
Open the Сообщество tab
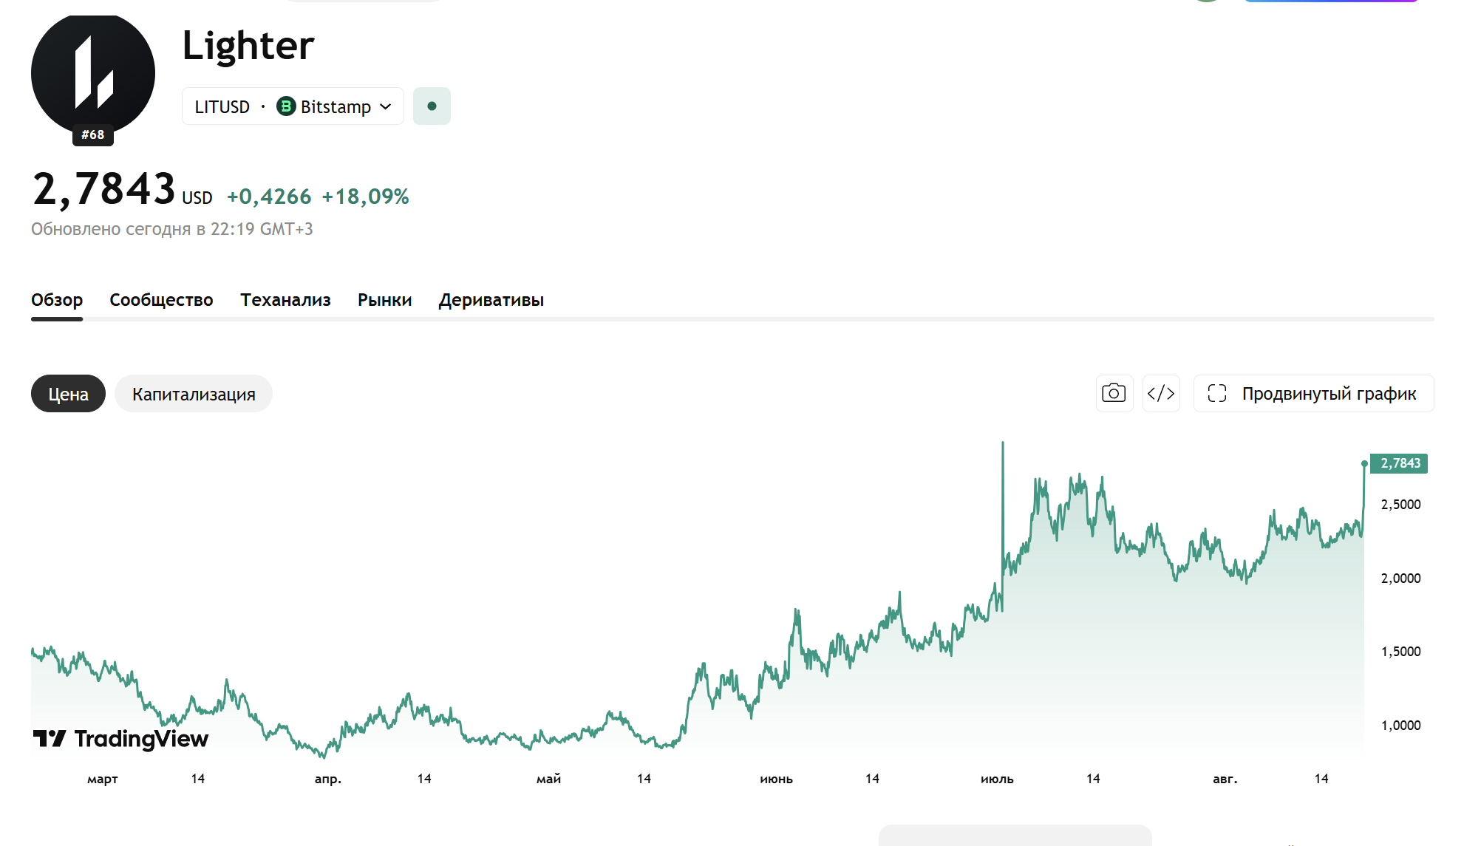click(x=161, y=300)
